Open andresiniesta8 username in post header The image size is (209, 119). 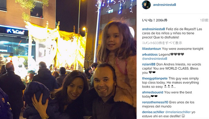point(164,5)
